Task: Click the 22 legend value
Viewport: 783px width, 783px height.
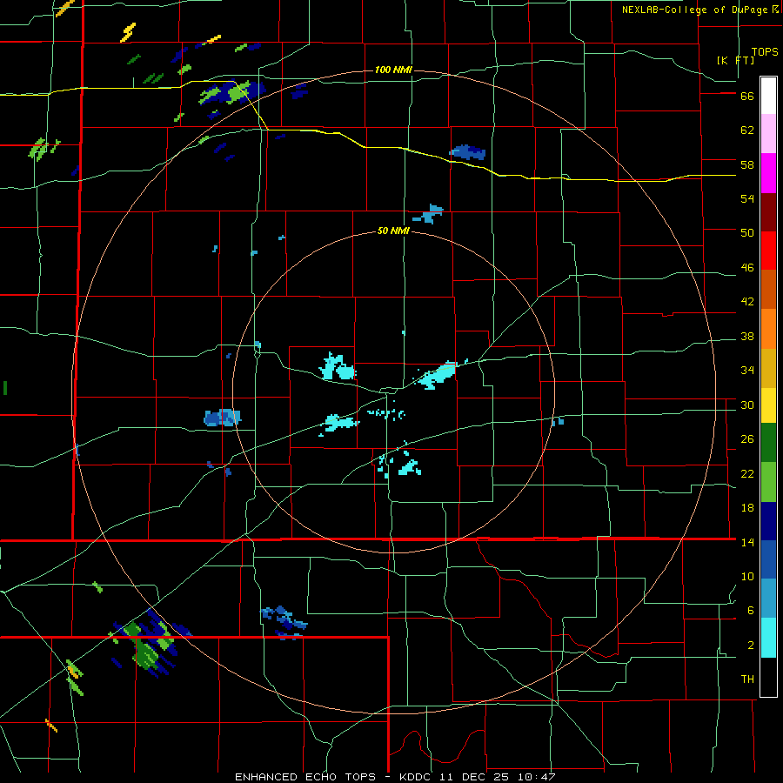Action: (747, 473)
